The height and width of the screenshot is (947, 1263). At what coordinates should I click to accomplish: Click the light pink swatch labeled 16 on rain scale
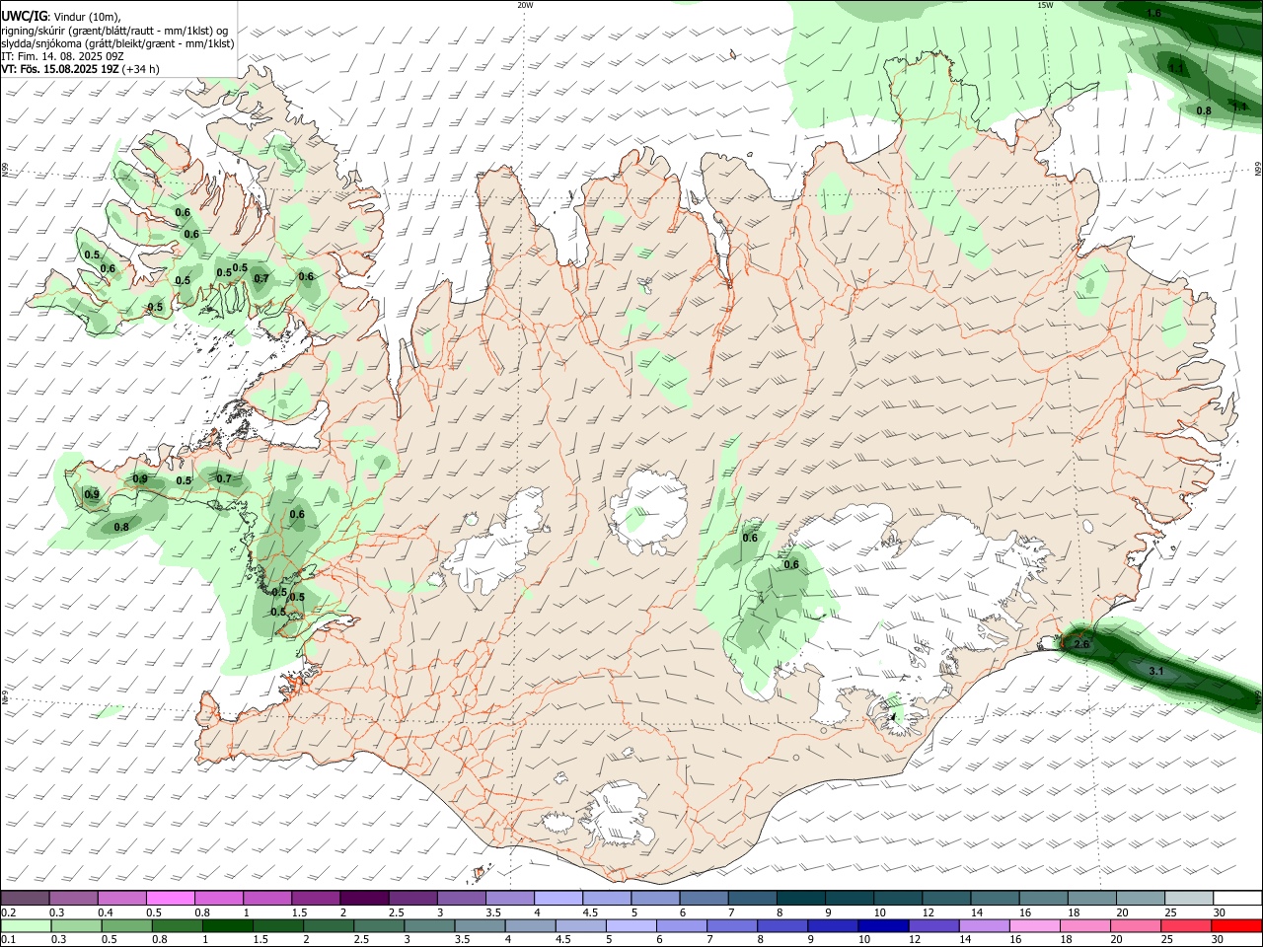point(1033,926)
